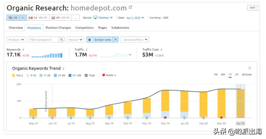Switch to UK 509.5K database
Viewport: 266px width, 139px height.
pos(60,18)
